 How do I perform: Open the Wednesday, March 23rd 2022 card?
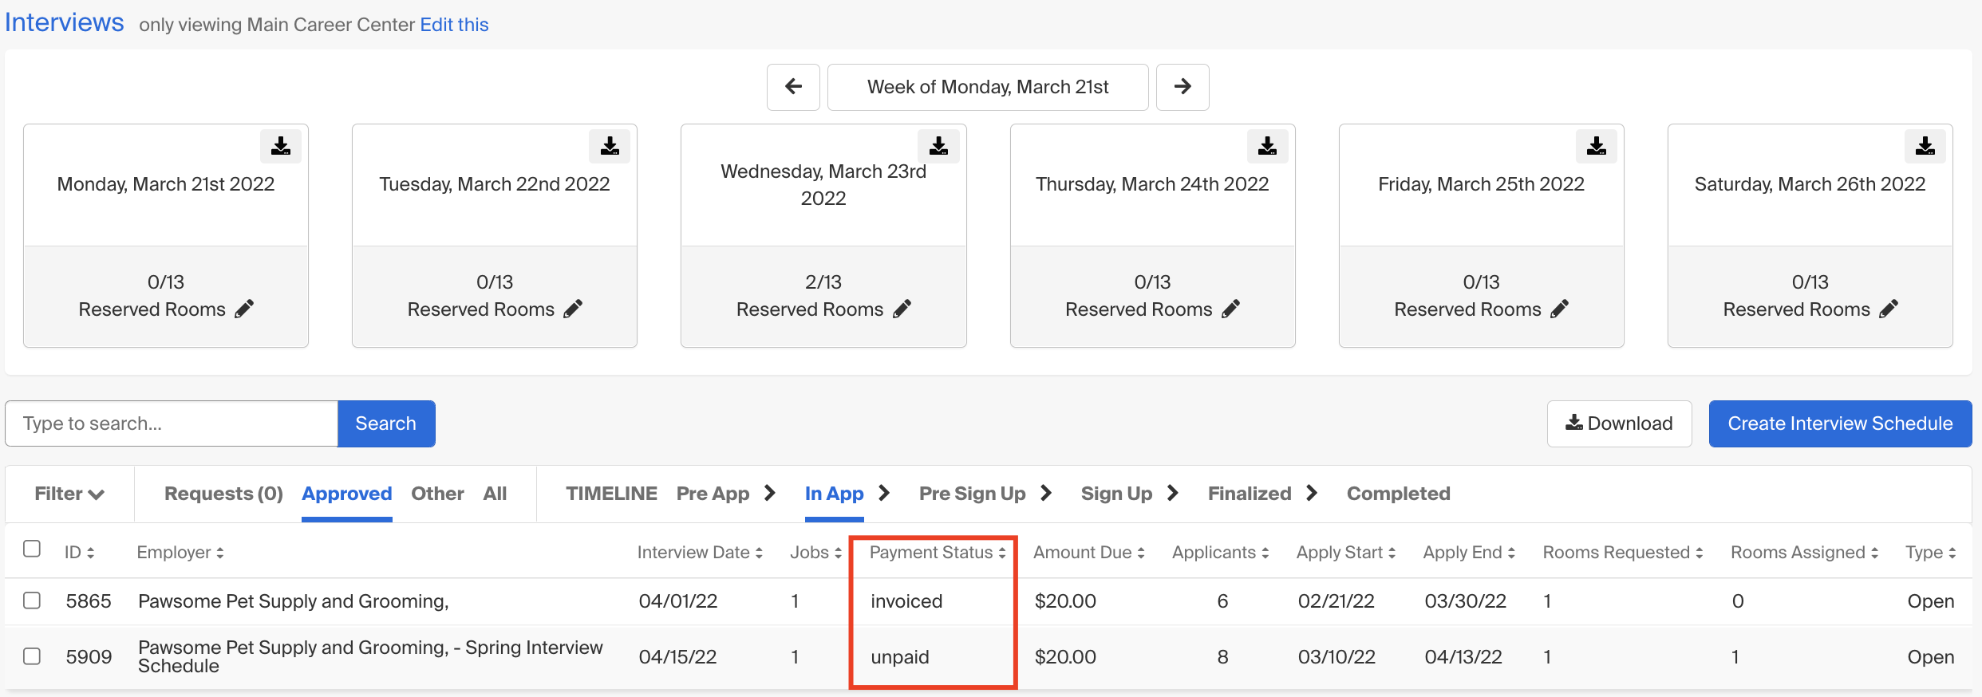(823, 235)
